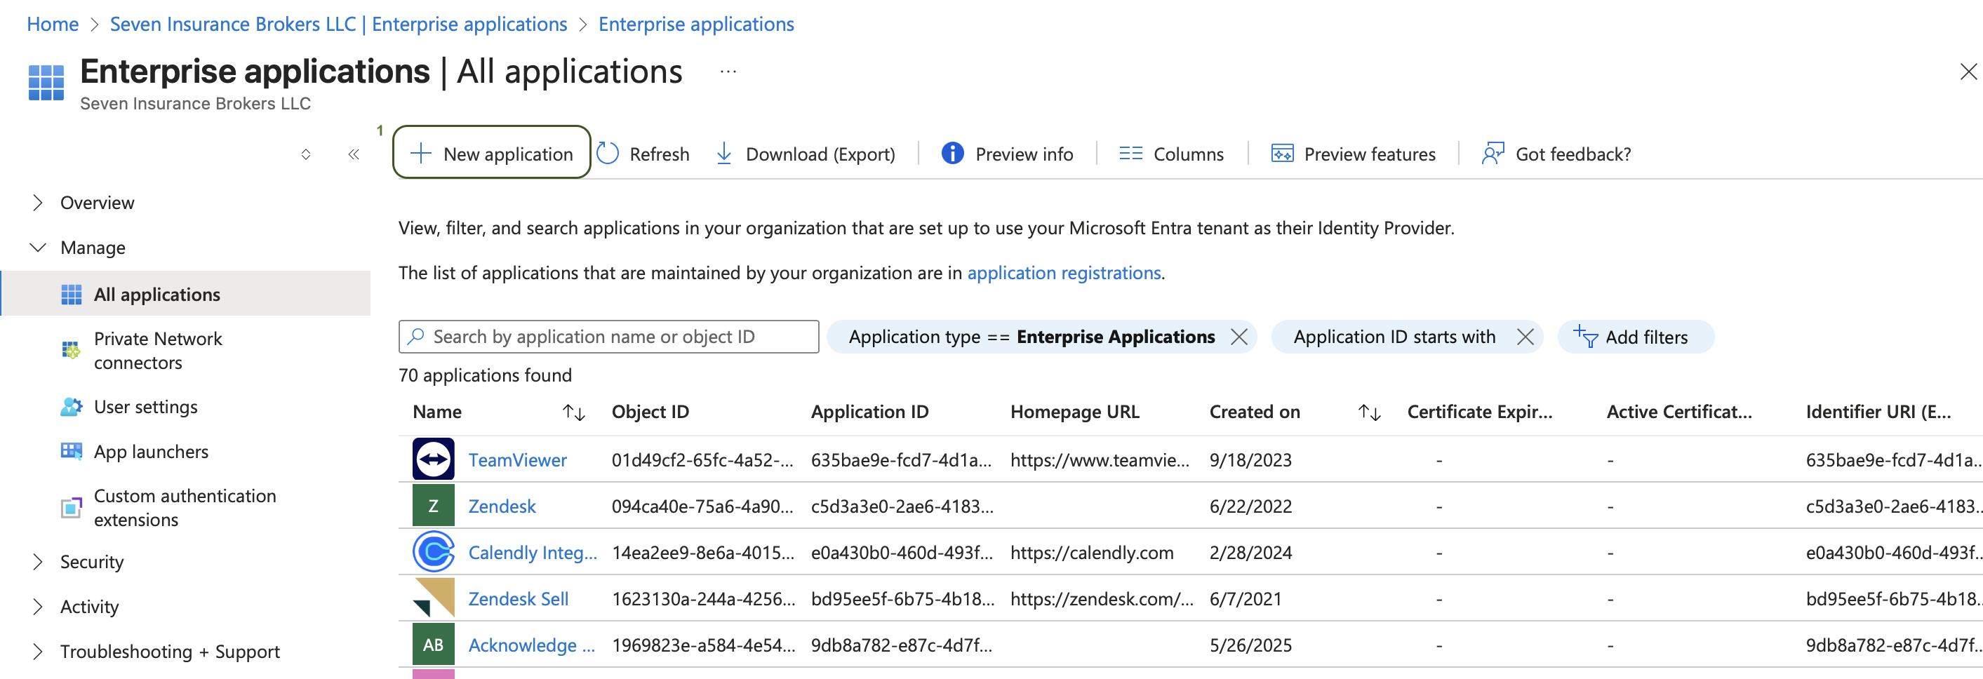Click New application button
The height and width of the screenshot is (679, 1983).
pyautogui.click(x=492, y=154)
